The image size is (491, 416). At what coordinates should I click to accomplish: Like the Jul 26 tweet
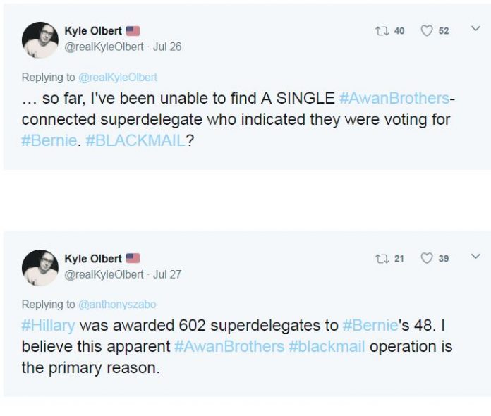[426, 30]
